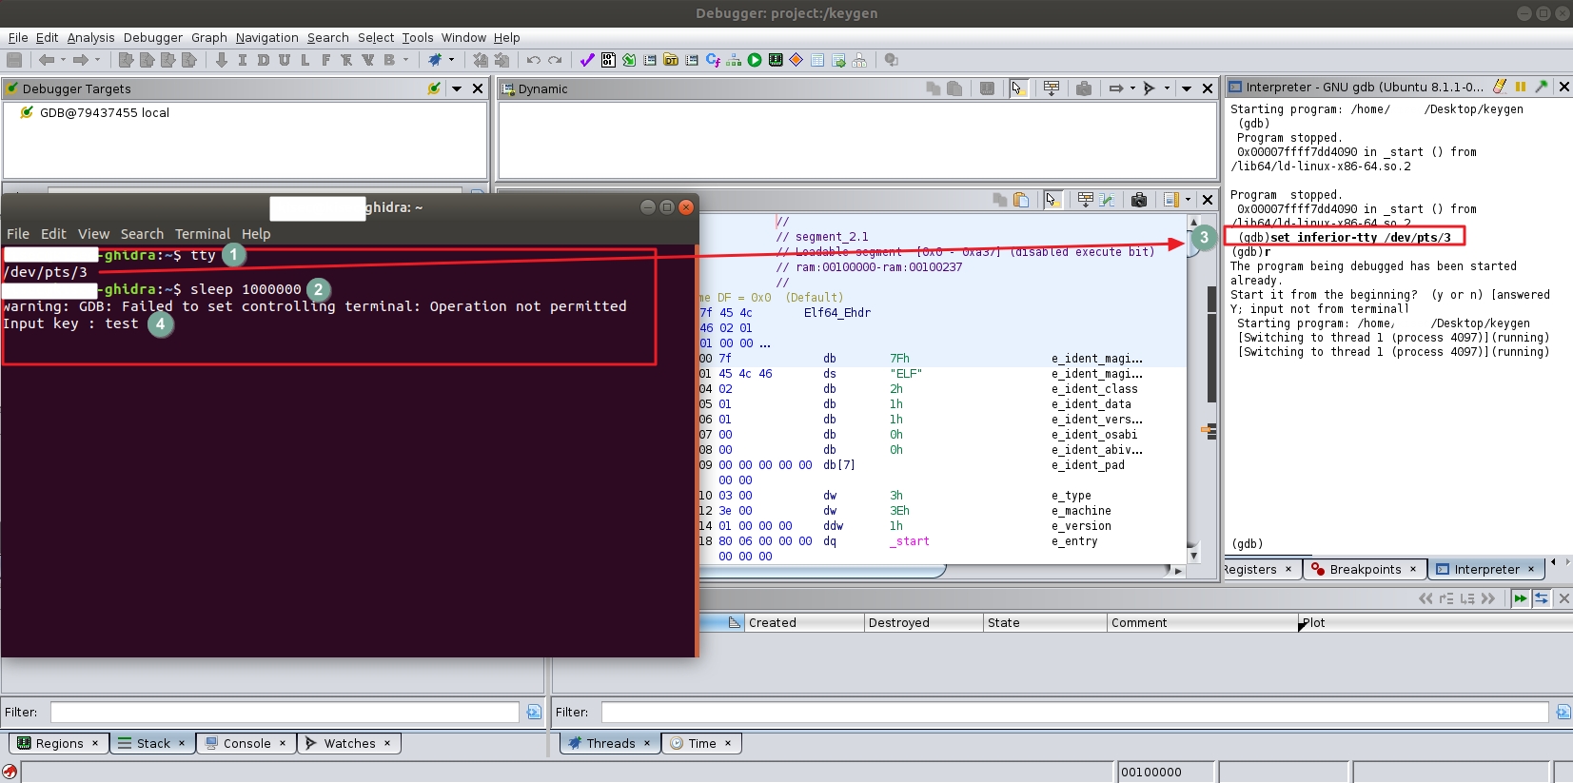Sort threads table by State column
Screen dimensions: 1573x783
[1045, 622]
